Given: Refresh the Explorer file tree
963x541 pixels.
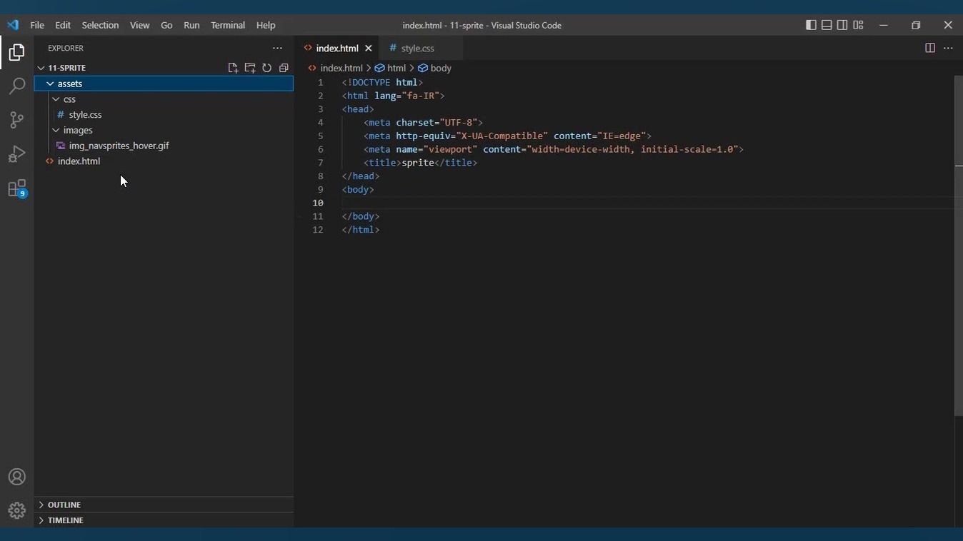Looking at the screenshot, I should pyautogui.click(x=266, y=68).
